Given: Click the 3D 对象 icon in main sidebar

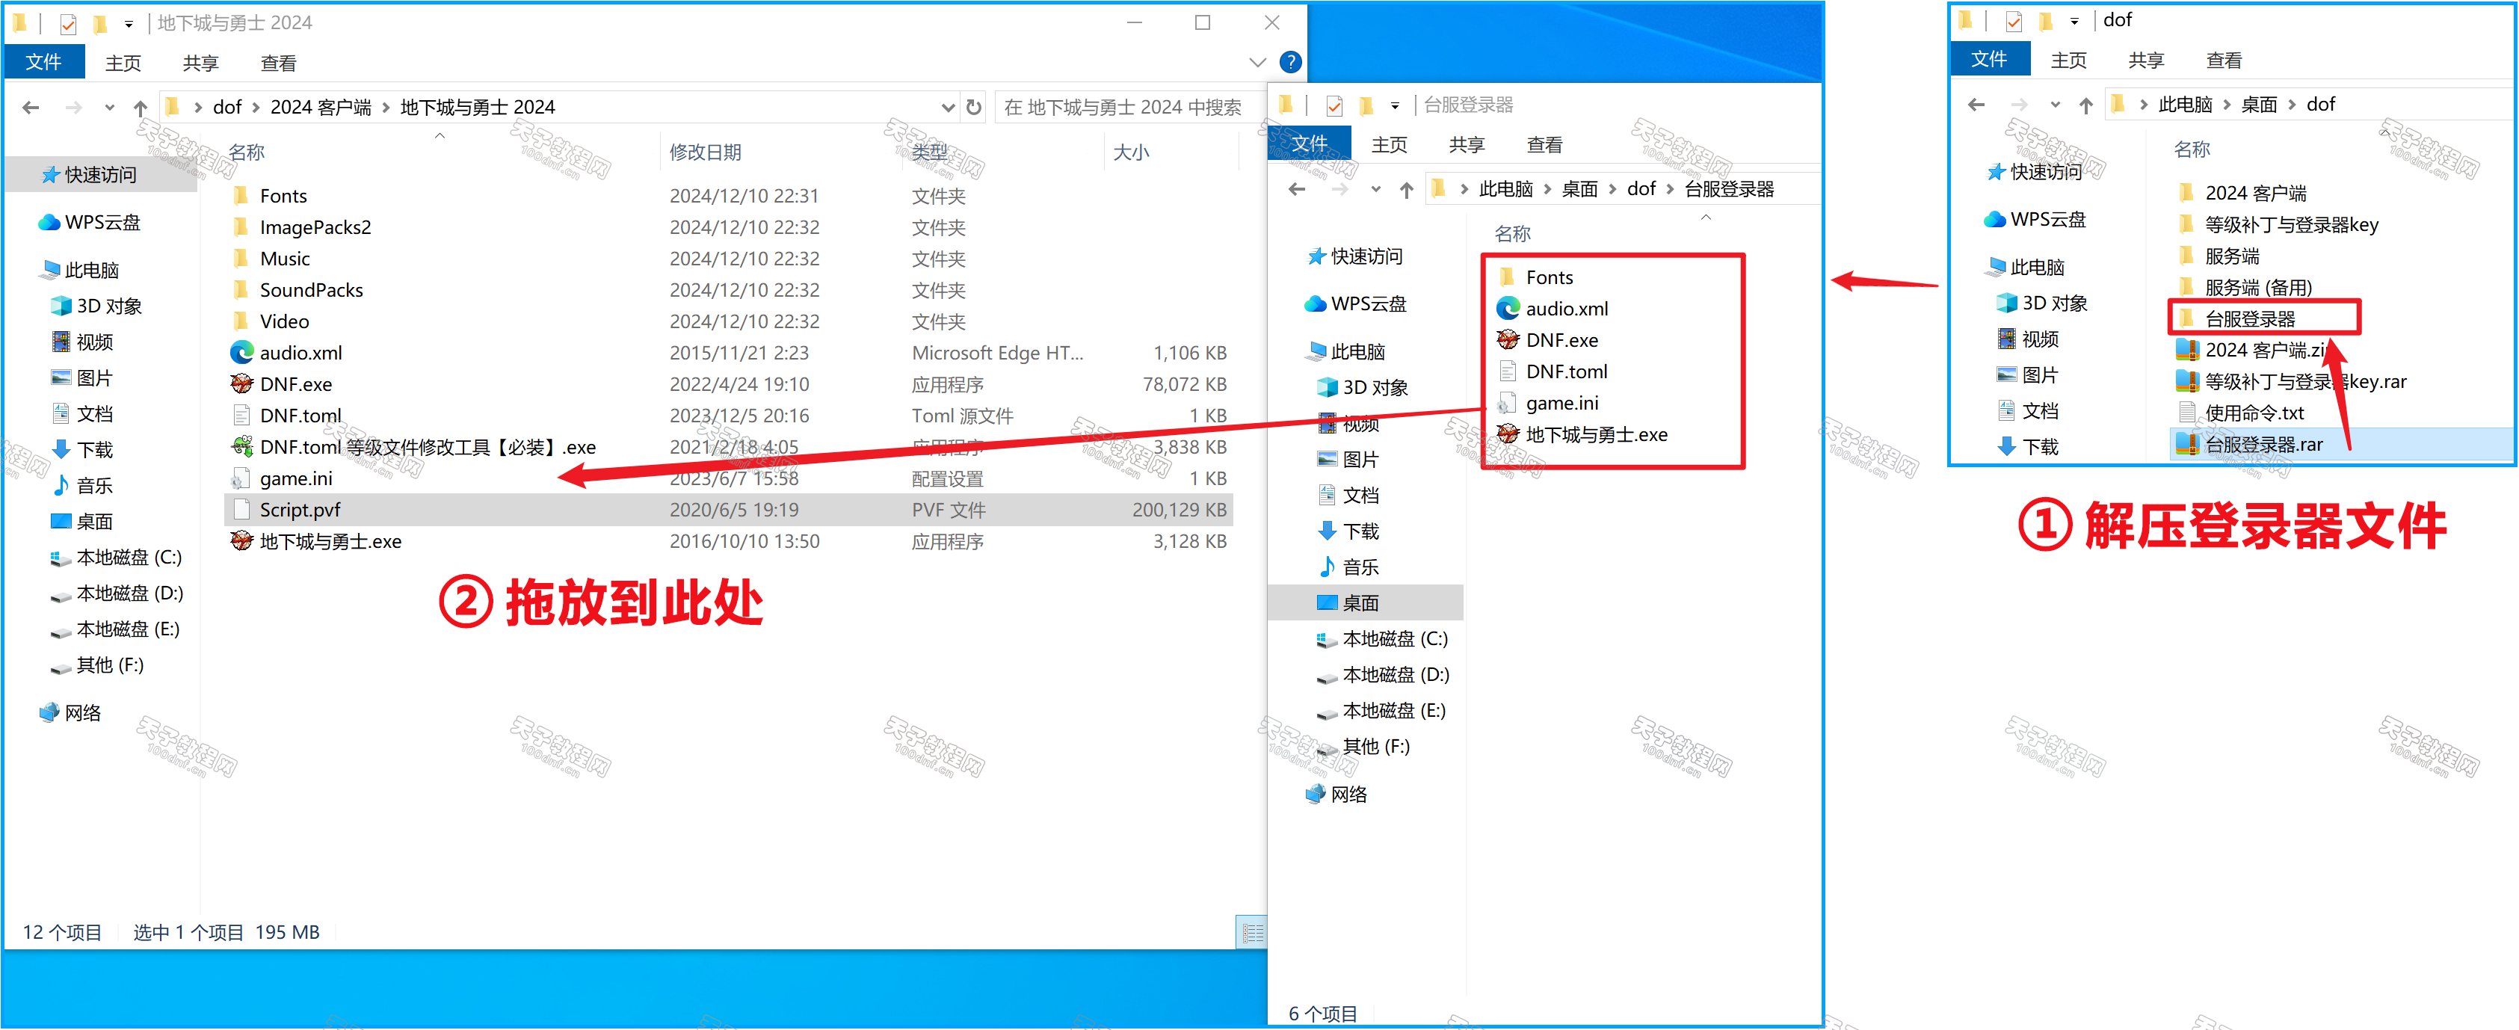Looking at the screenshot, I should point(61,306).
